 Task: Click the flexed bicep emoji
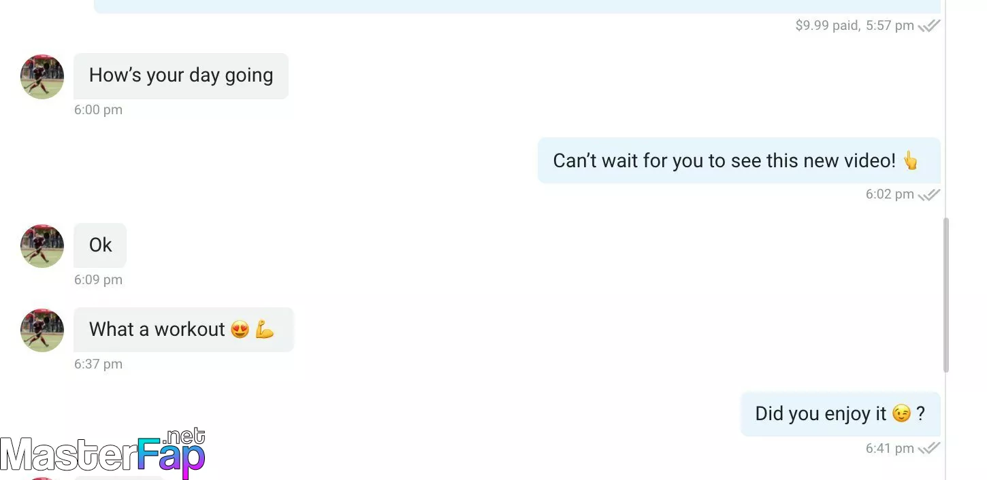(265, 330)
